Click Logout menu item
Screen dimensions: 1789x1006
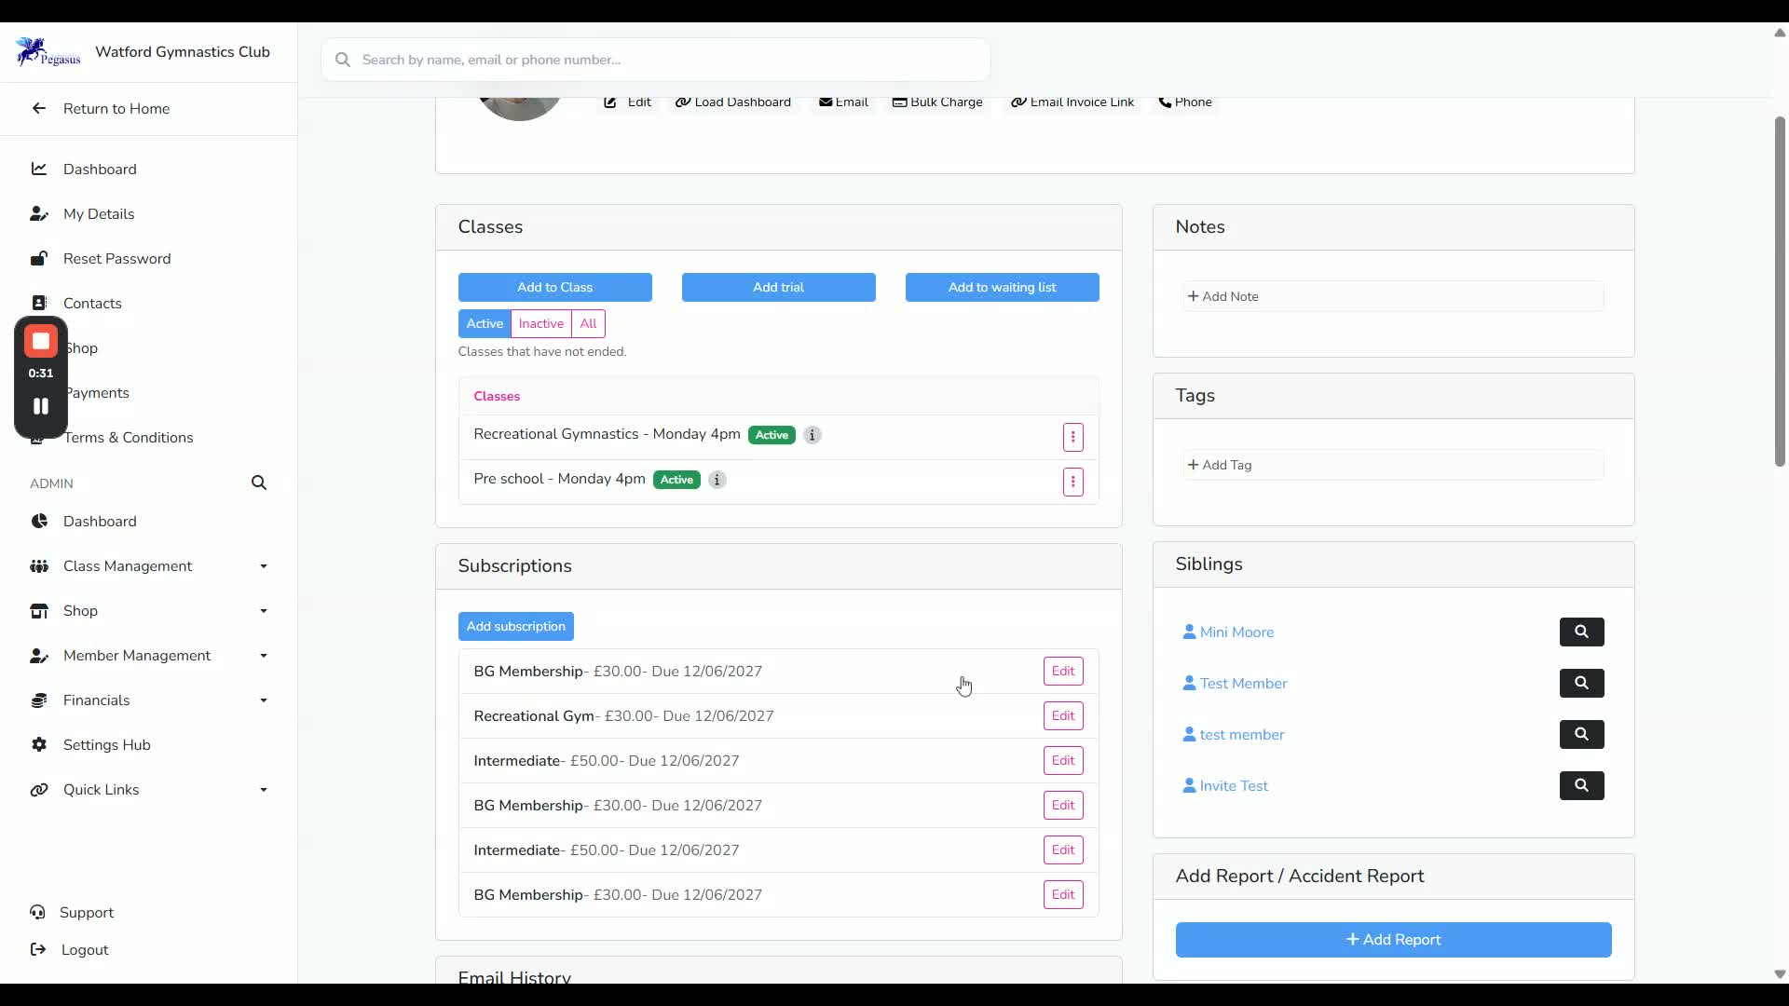84,950
